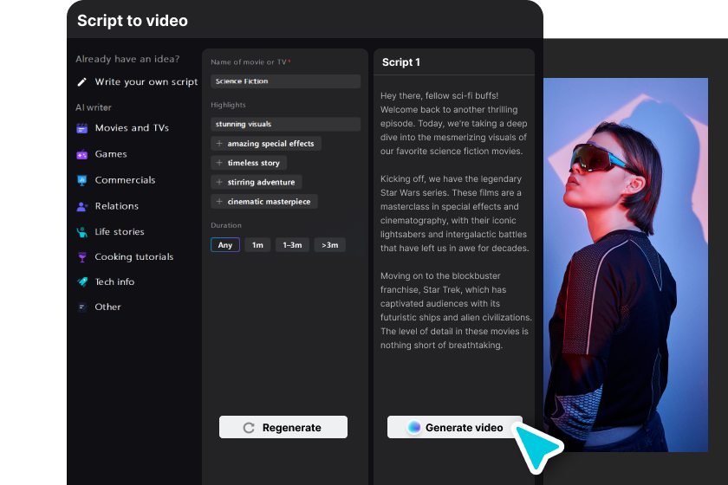This screenshot has height=485, width=728.
Task: Click the Regenerate button
Action: pyautogui.click(x=283, y=427)
